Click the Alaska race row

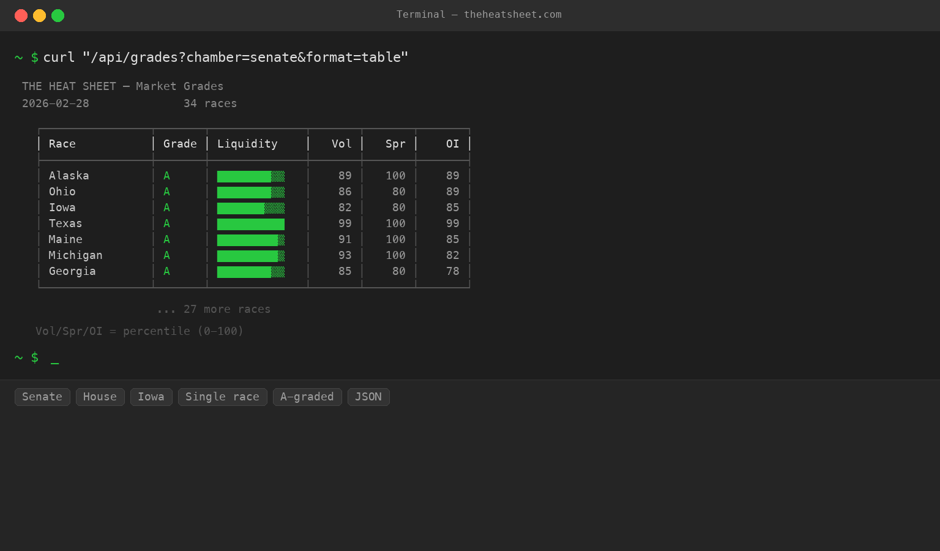pyautogui.click(x=69, y=176)
